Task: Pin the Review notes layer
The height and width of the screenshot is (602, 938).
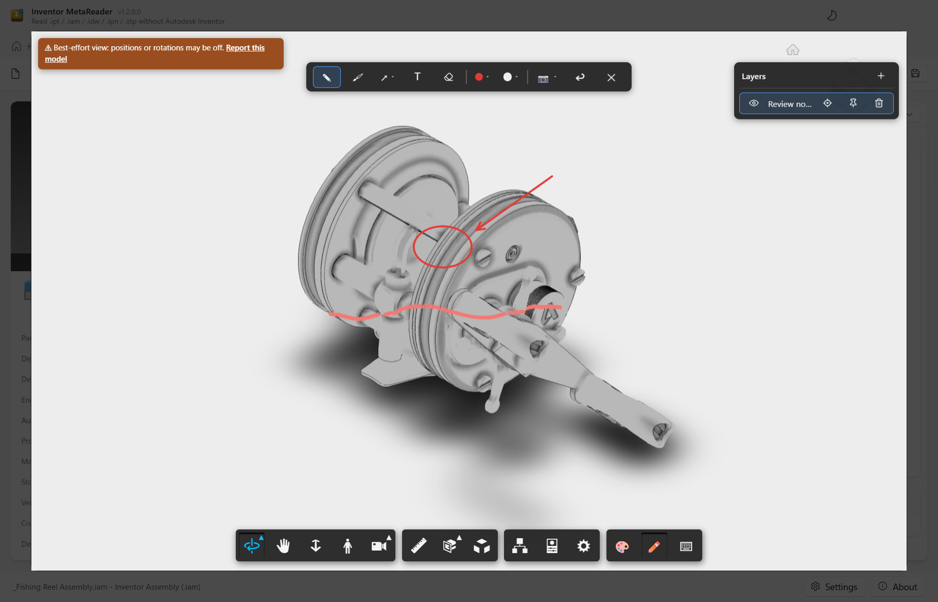Action: 853,103
